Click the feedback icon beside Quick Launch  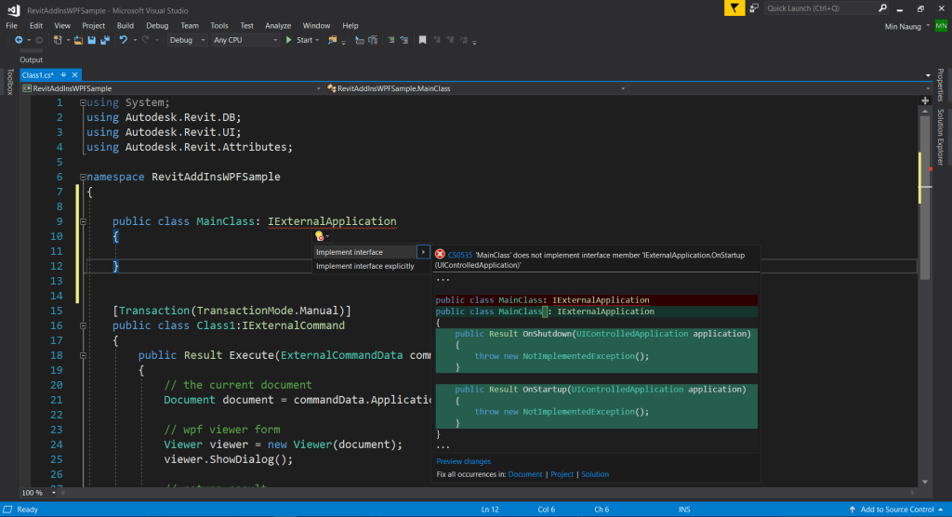[752, 8]
